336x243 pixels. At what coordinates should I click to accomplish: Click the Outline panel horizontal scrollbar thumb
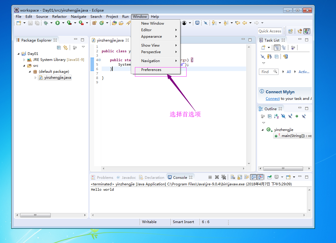pyautogui.click(x=283, y=168)
